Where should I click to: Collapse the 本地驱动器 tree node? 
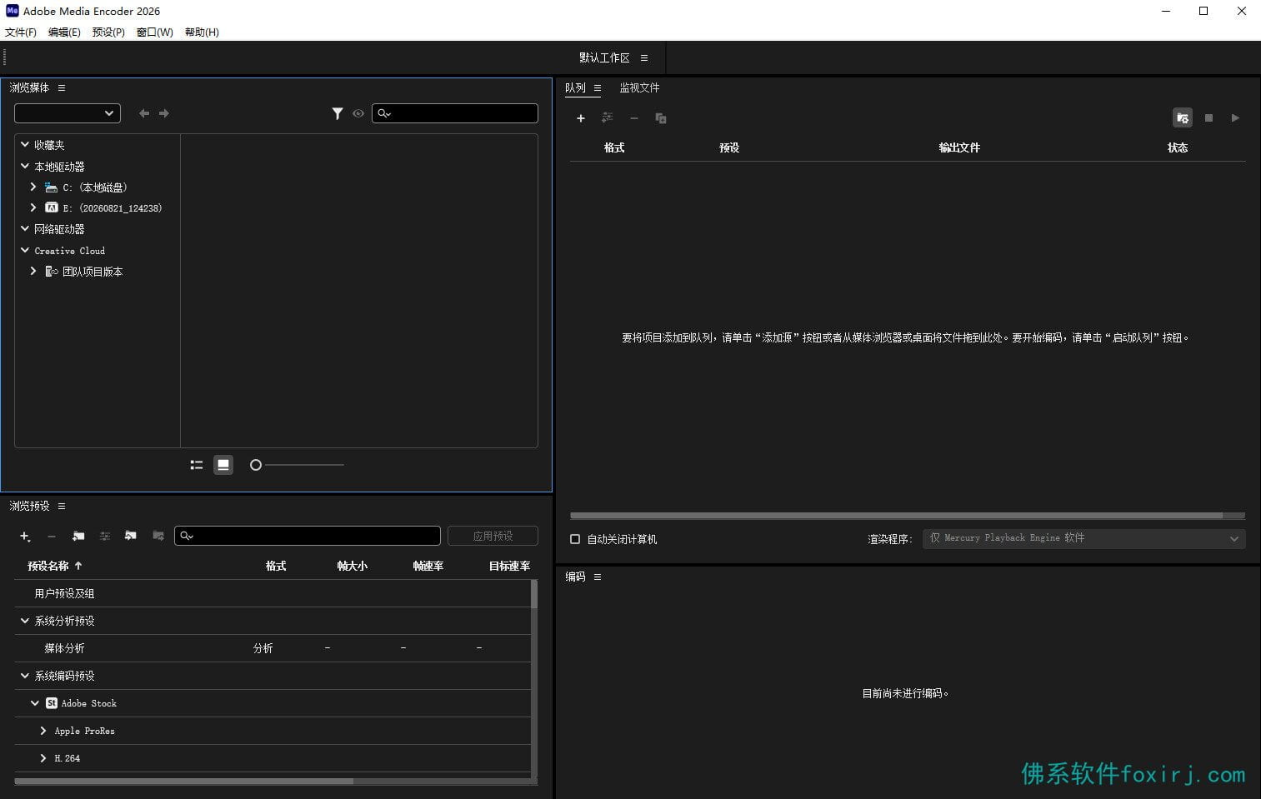point(25,166)
